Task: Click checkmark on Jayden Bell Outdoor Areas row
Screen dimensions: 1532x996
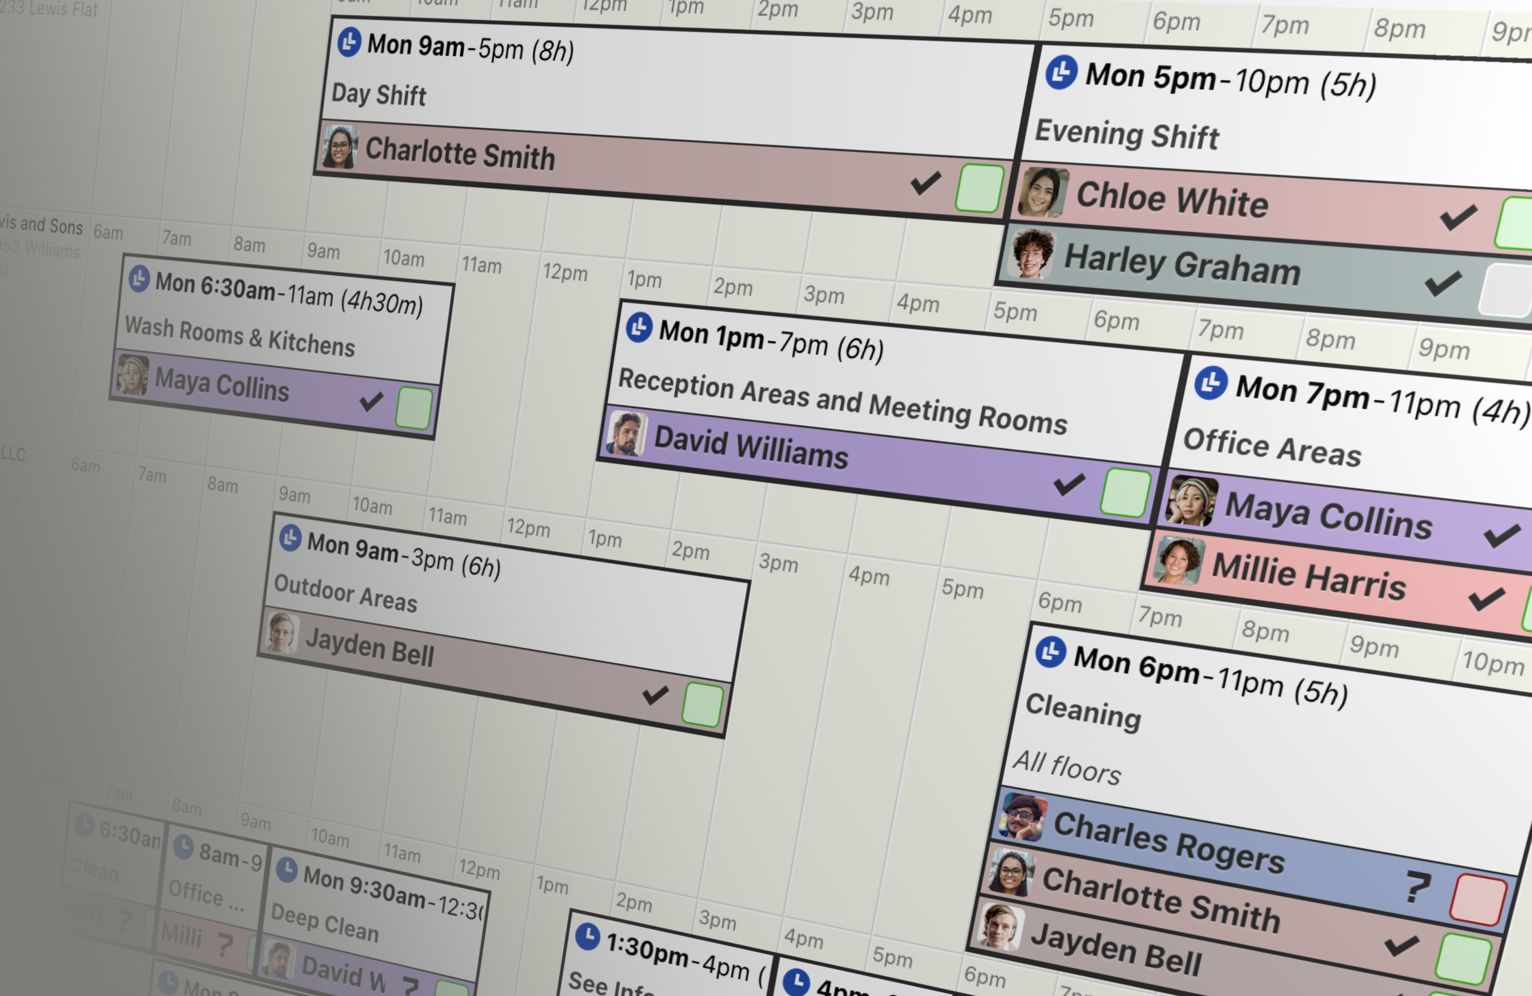Action: click(x=655, y=695)
